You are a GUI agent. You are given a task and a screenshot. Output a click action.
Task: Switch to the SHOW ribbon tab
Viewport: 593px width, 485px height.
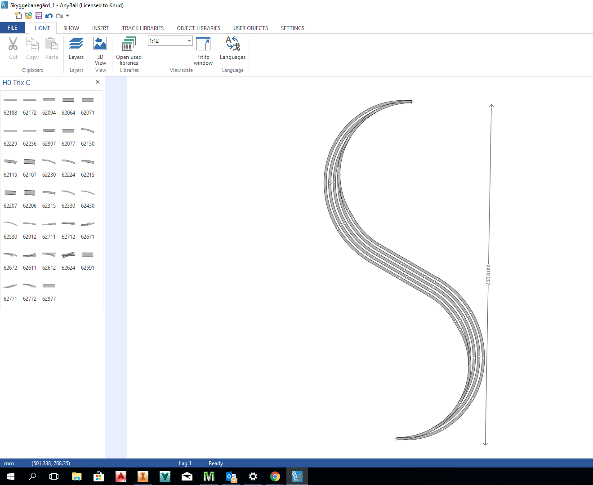click(71, 28)
